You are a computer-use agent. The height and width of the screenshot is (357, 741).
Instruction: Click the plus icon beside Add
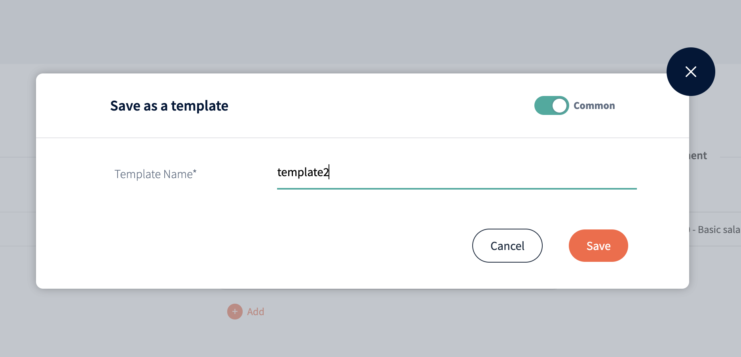point(235,312)
